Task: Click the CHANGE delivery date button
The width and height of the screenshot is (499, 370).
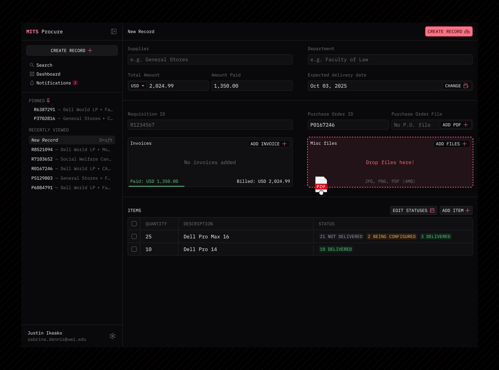Action: tap(457, 86)
